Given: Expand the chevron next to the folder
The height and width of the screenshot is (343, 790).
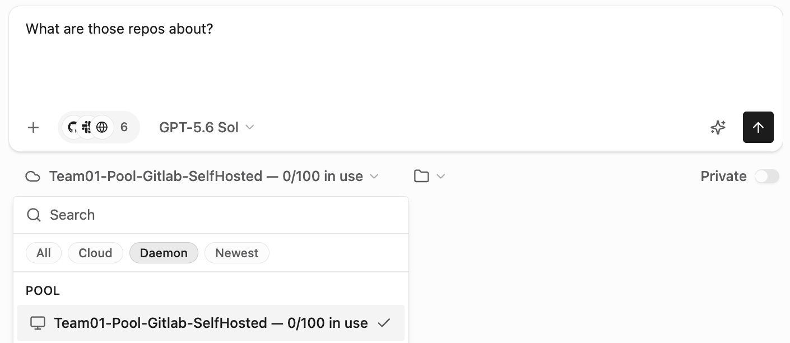Looking at the screenshot, I should coord(441,176).
